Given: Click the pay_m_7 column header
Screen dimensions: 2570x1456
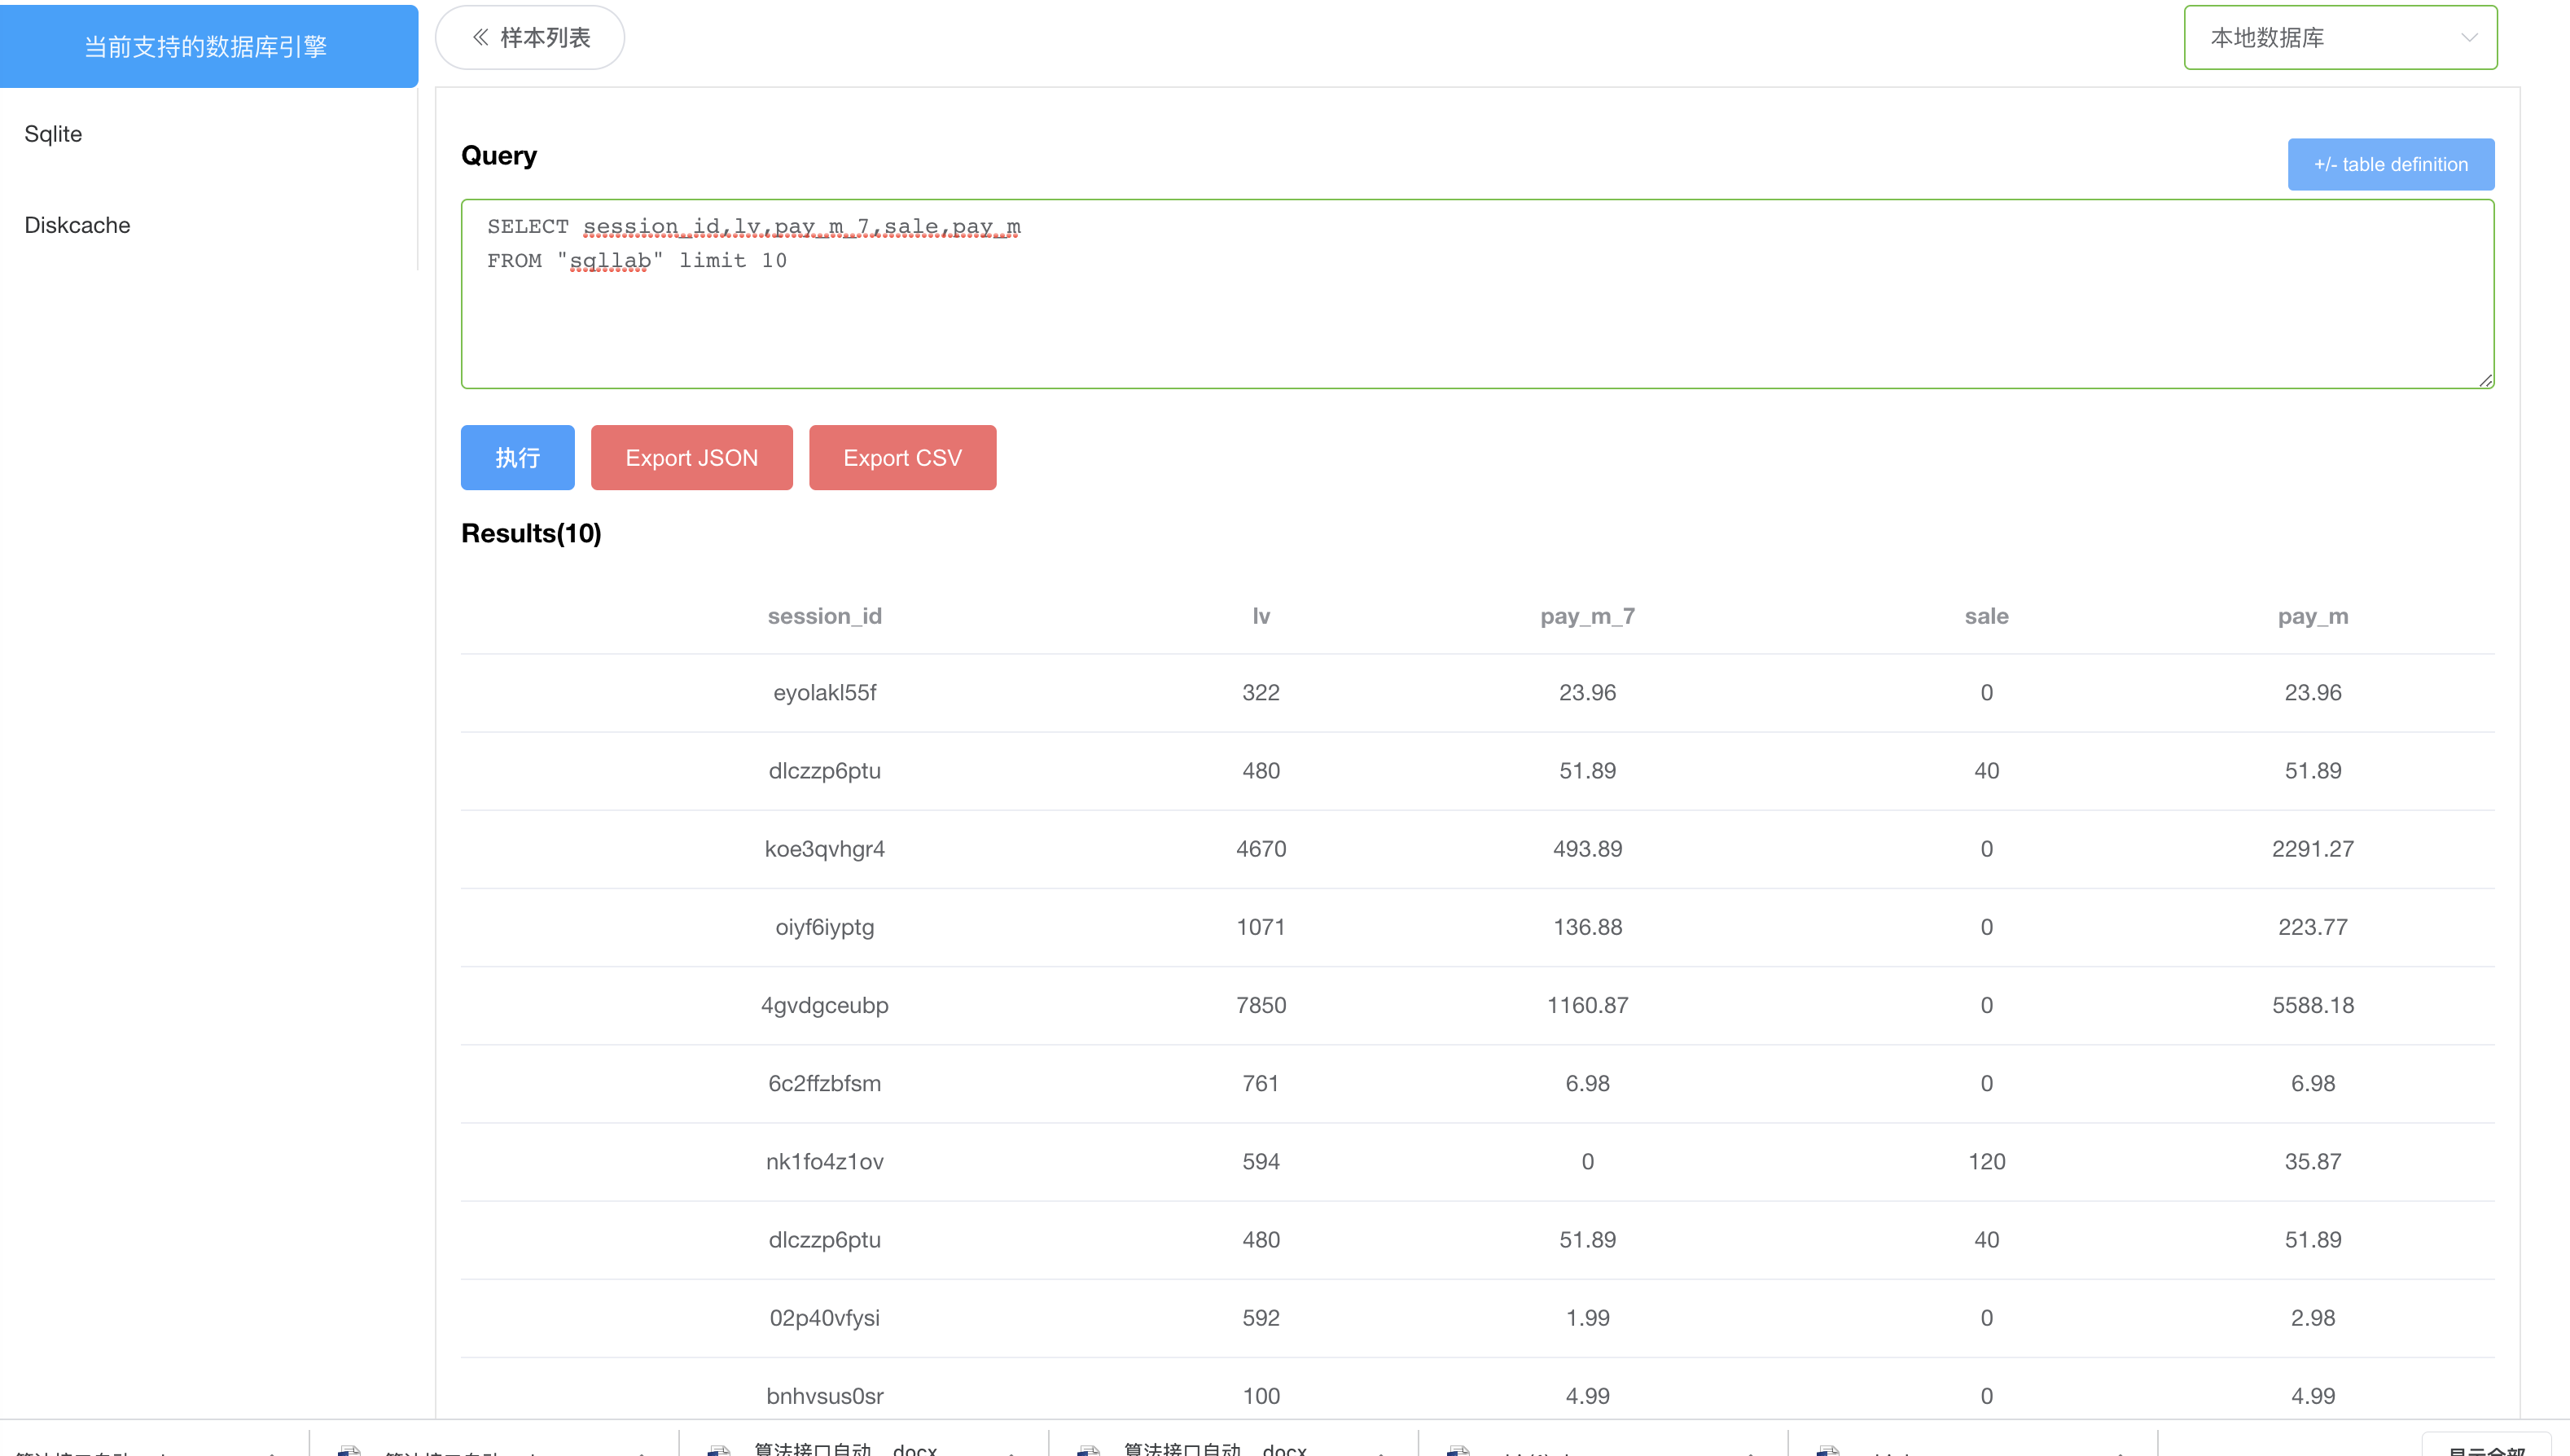Looking at the screenshot, I should pos(1587,616).
